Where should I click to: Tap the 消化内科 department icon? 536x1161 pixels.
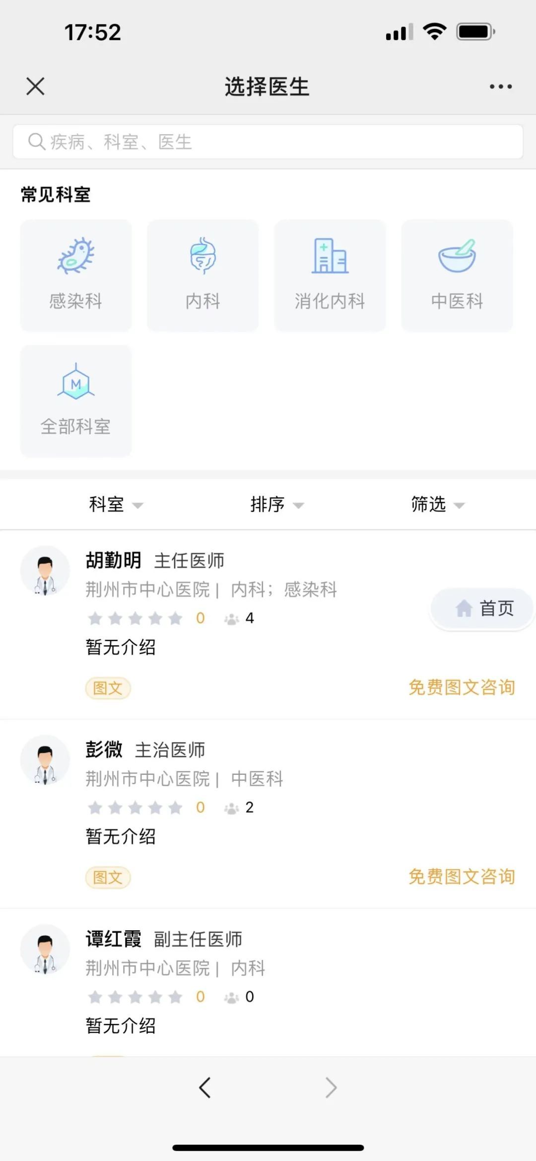[330, 275]
